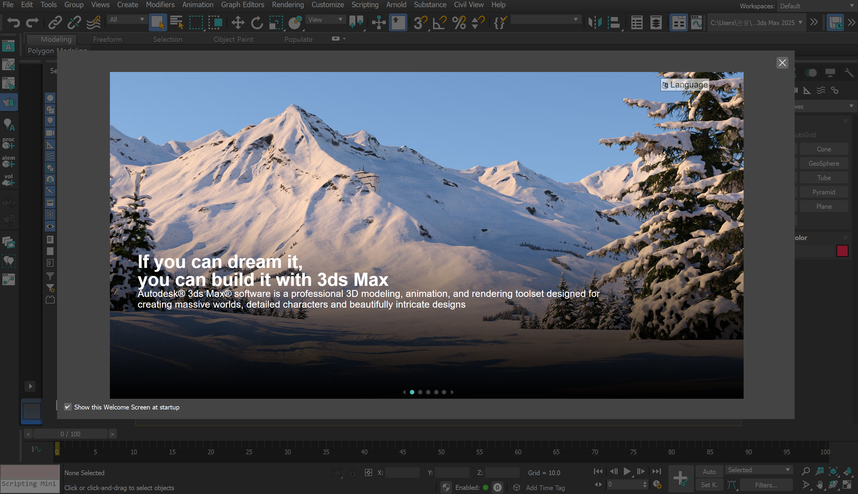Open the Scene Explorer toggle icon
Screen dimensions: 858x494
637,23
